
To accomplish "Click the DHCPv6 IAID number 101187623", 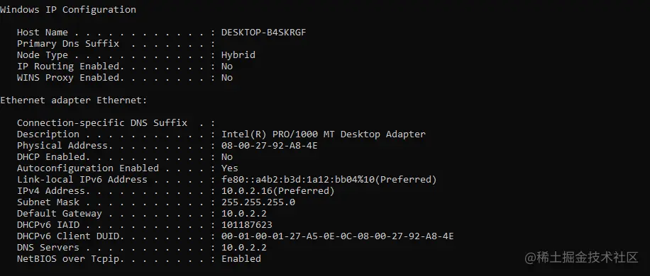I will (x=247, y=225).
